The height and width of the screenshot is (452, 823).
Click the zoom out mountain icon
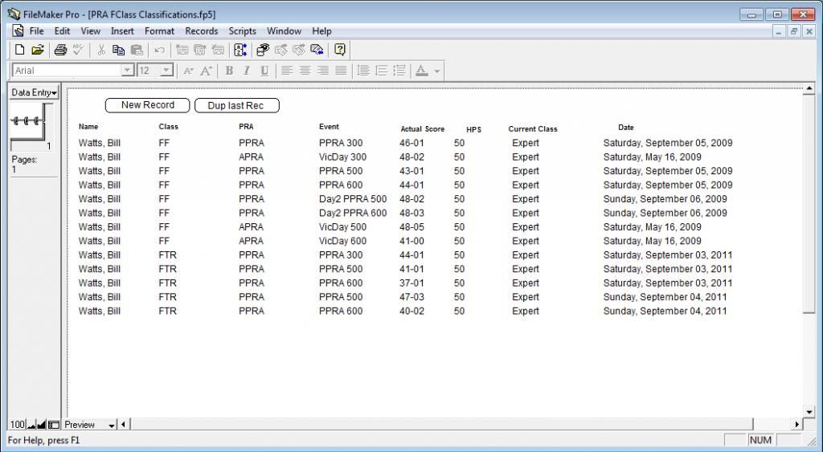pos(32,425)
